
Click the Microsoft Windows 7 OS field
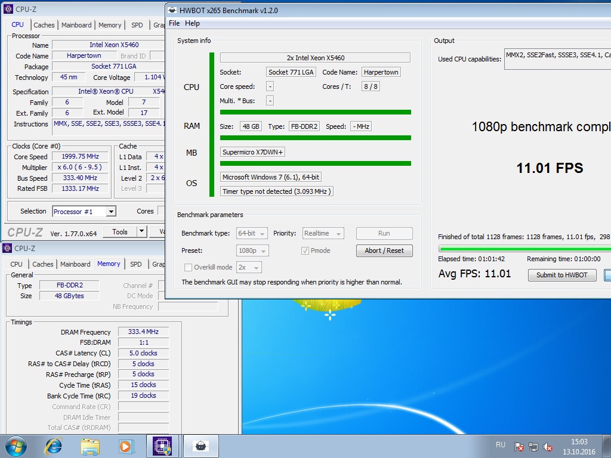271,177
